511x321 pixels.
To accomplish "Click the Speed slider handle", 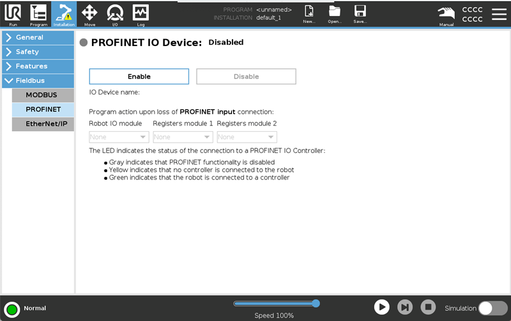I will pyautogui.click(x=316, y=303).
